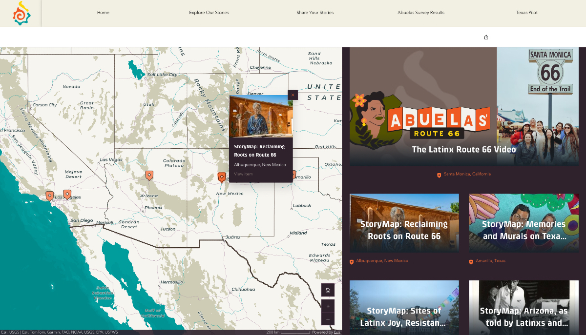Image resolution: width=586 pixels, height=335 pixels.
Task: Zoom out the map with minus
Action: click(x=328, y=319)
